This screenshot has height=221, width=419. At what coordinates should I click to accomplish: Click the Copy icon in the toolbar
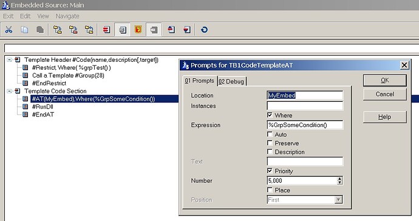pos(24,30)
